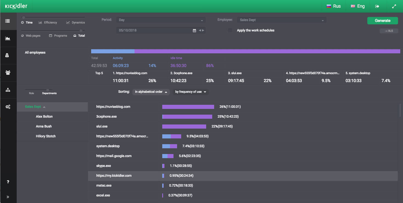The width and height of the screenshot is (403, 203).
Task: Click the excel.exe list row
Action: (243, 195)
